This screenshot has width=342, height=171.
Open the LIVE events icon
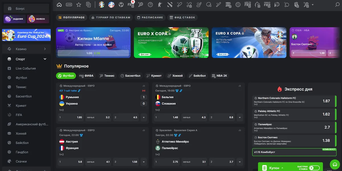coord(69,5)
